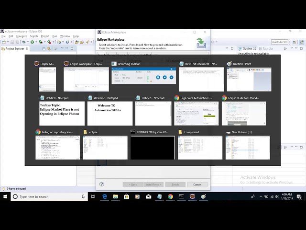This screenshot has width=306, height=230.
Task: Click Collapse All in Project Explorer
Action: [x=44, y=48]
